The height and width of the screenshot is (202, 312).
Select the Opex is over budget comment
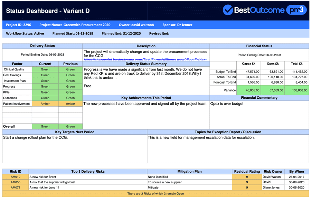pyautogui.click(x=227, y=104)
